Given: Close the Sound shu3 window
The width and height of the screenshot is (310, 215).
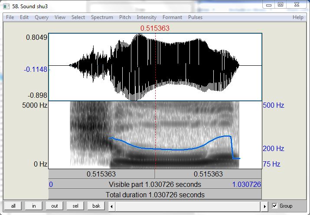Looking at the screenshot, I should click(x=297, y=5).
